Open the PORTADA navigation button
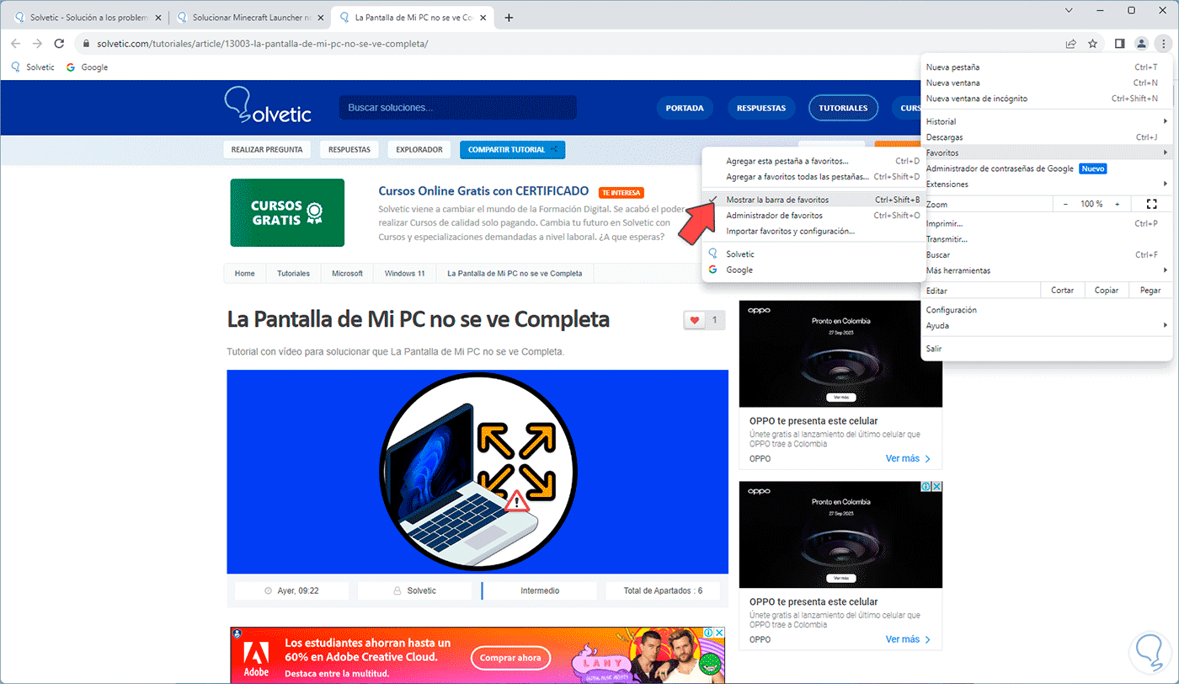This screenshot has height=684, width=1179. (685, 108)
